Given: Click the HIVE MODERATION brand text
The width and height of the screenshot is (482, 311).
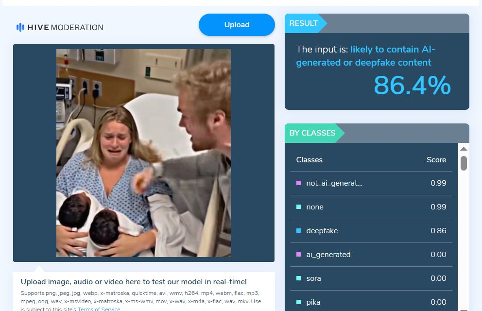Looking at the screenshot, I should (66, 27).
